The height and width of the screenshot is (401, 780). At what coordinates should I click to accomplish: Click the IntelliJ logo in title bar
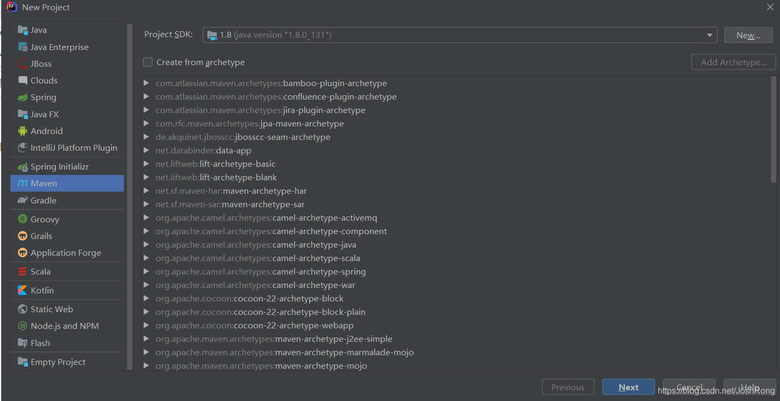pos(12,7)
